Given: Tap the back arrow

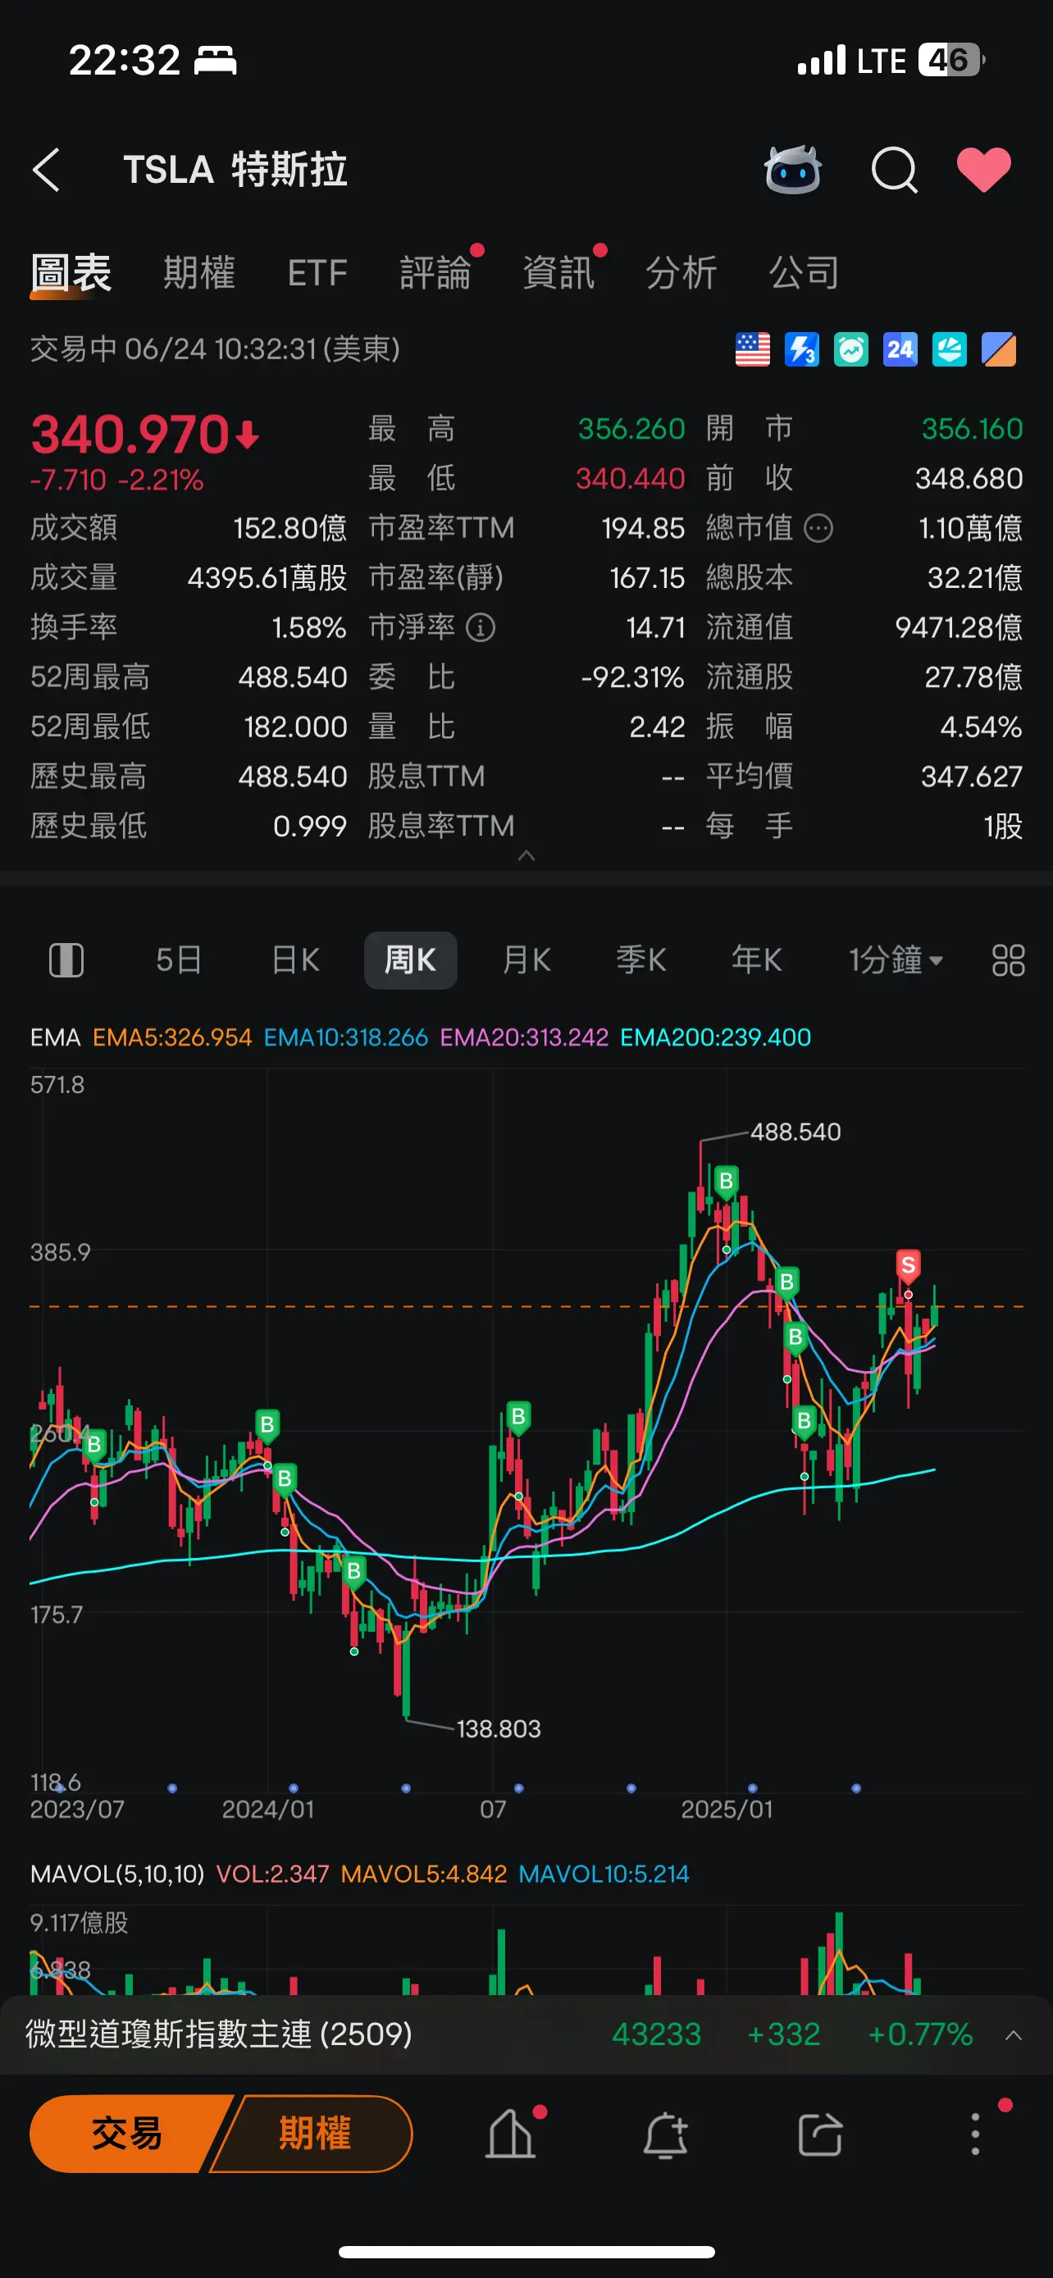Looking at the screenshot, I should click(x=46, y=170).
